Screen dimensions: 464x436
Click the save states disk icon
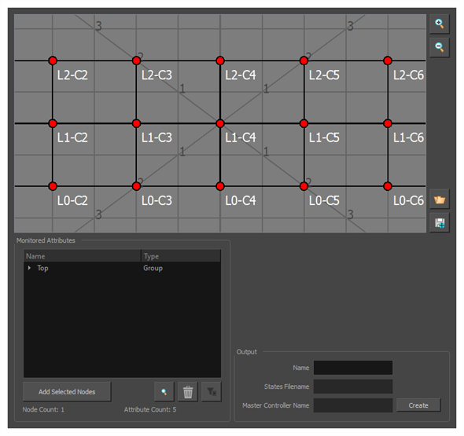(440, 222)
